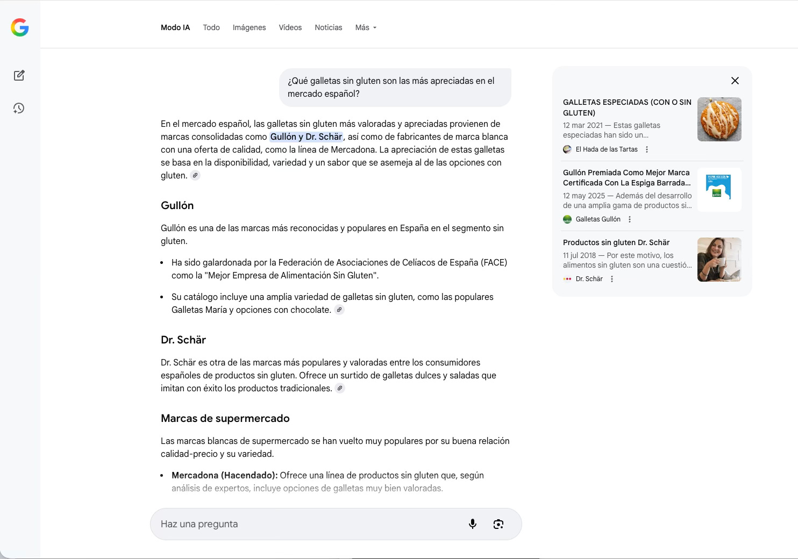Click the highlighted Gullón y Dr. Schär text
Viewport: 798px width, 559px height.
306,137
